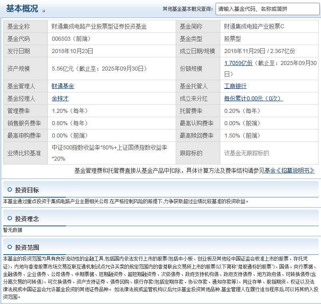Select the 基金管理人 label cell
Image resolution: width=321 pixels, height=304 pixels.
[x=26, y=86]
